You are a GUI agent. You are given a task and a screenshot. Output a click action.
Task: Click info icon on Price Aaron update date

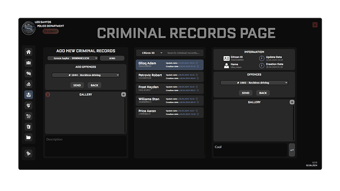pos(197,111)
